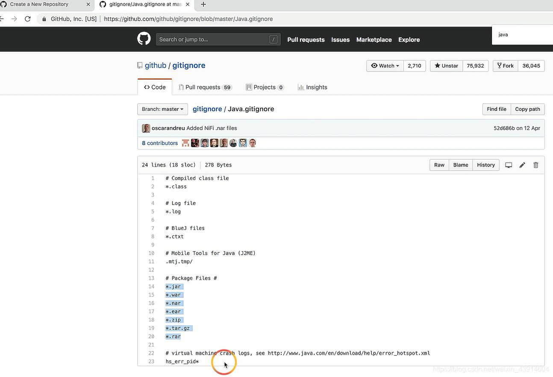553x377 pixels.
Task: Click the last contributor avatar
Action: tap(253, 143)
